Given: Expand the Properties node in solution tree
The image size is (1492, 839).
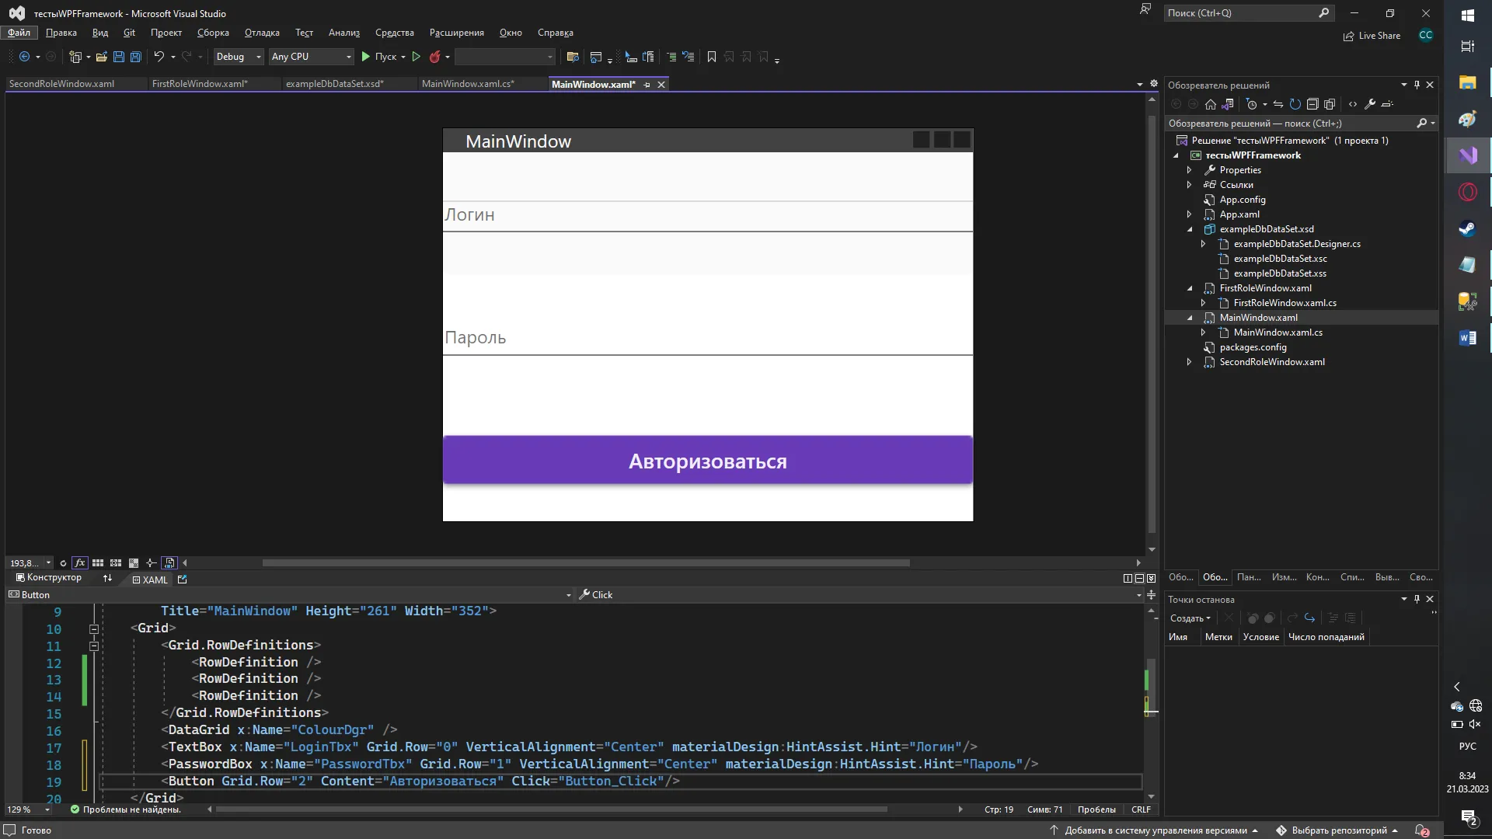Looking at the screenshot, I should [x=1189, y=170].
